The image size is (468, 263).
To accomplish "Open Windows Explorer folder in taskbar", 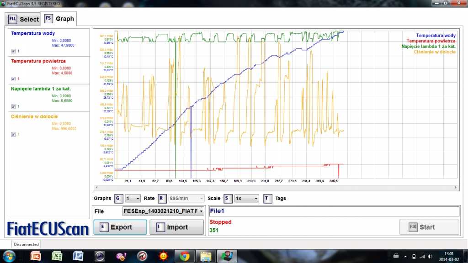I will point(206,256).
